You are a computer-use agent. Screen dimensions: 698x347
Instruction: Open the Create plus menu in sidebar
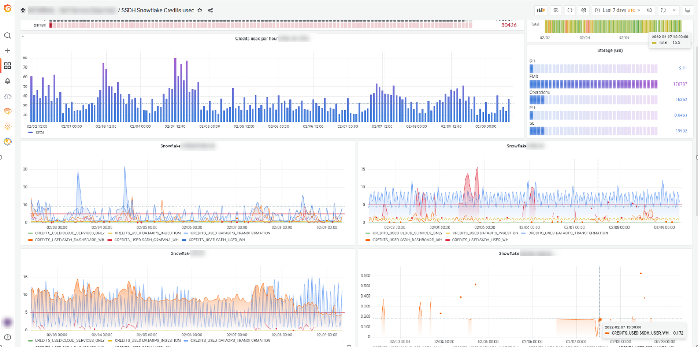(x=8, y=51)
